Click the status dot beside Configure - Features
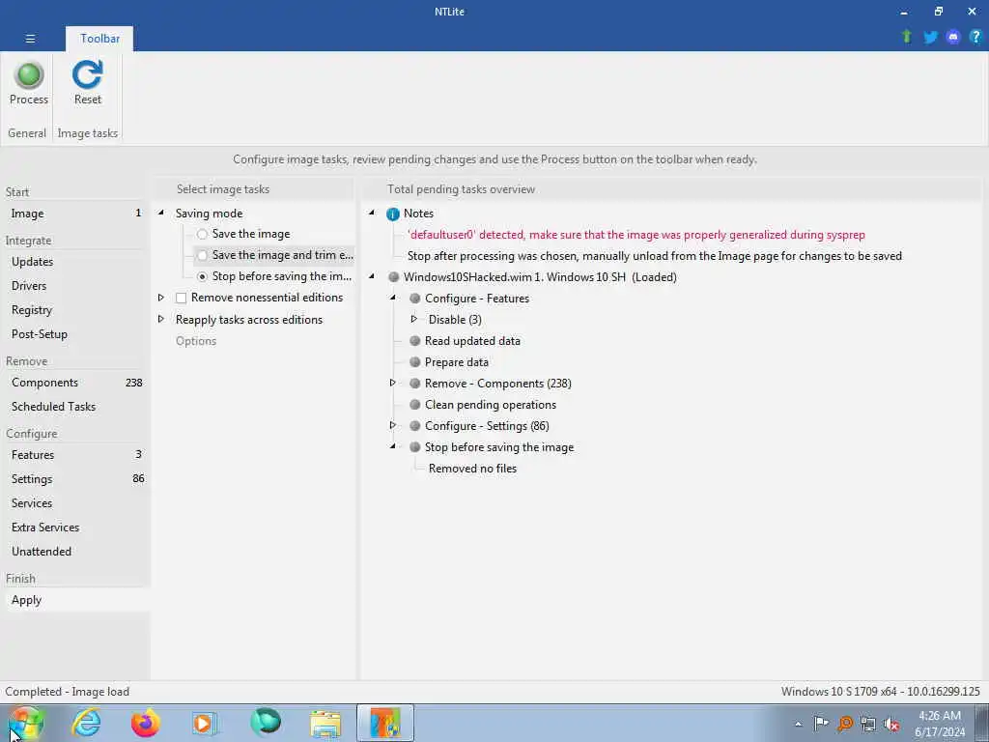Viewport: 989px width, 742px height. tap(415, 299)
